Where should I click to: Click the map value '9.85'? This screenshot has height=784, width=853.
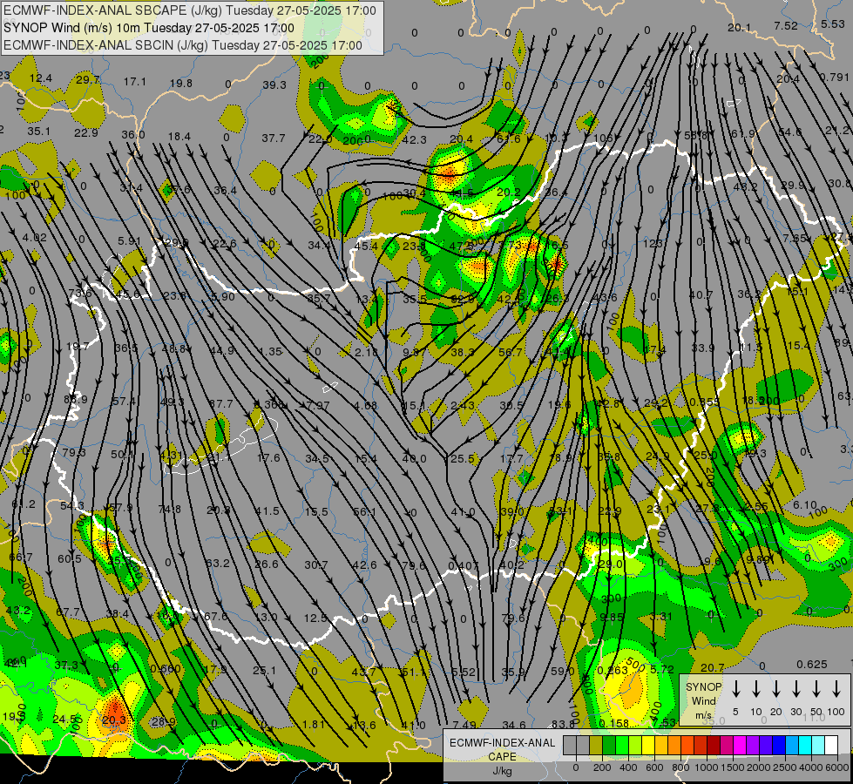pyautogui.click(x=612, y=617)
